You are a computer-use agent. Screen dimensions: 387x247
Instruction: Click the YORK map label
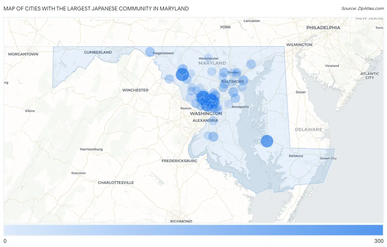(x=225, y=27)
